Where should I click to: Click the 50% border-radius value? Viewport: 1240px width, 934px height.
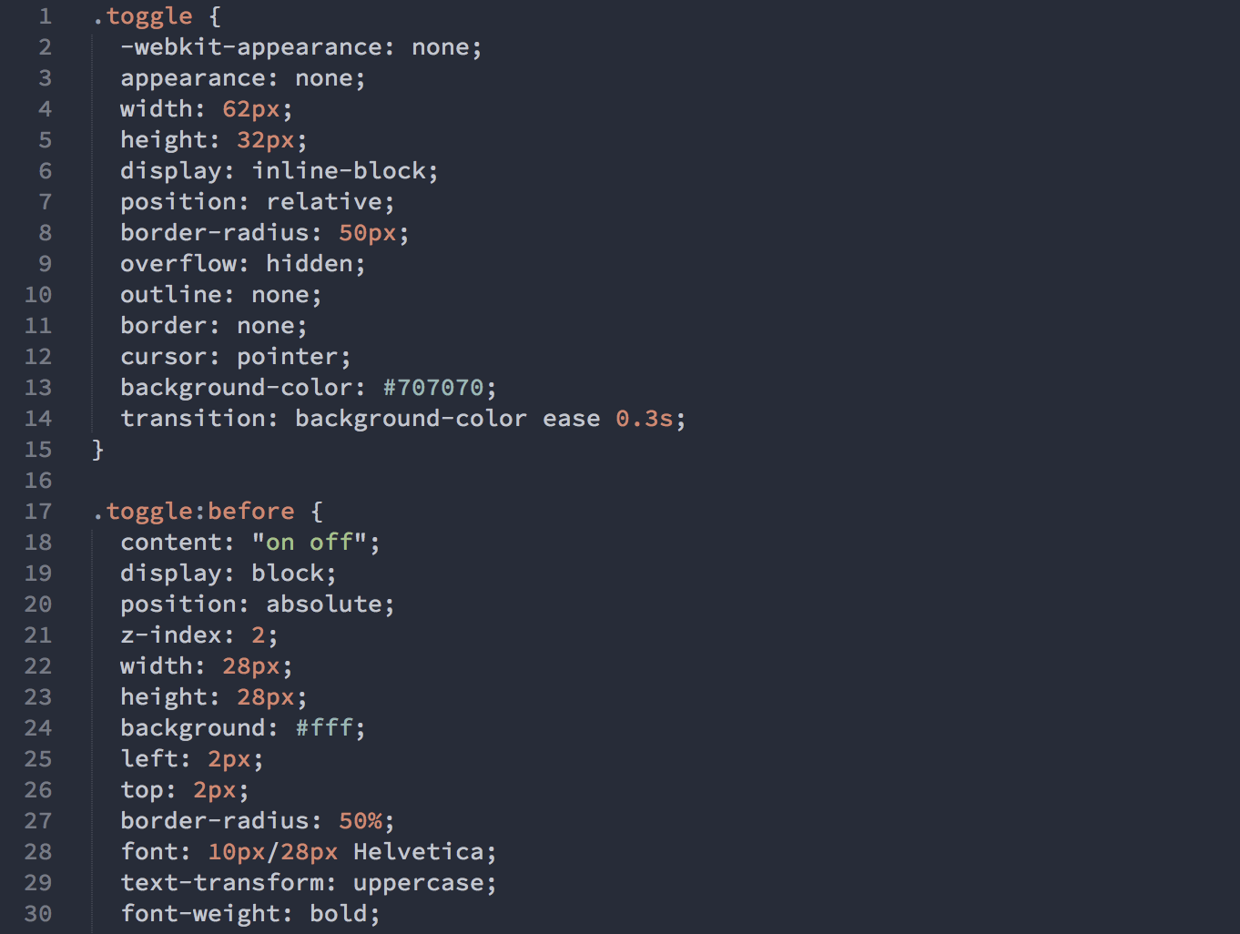361,821
